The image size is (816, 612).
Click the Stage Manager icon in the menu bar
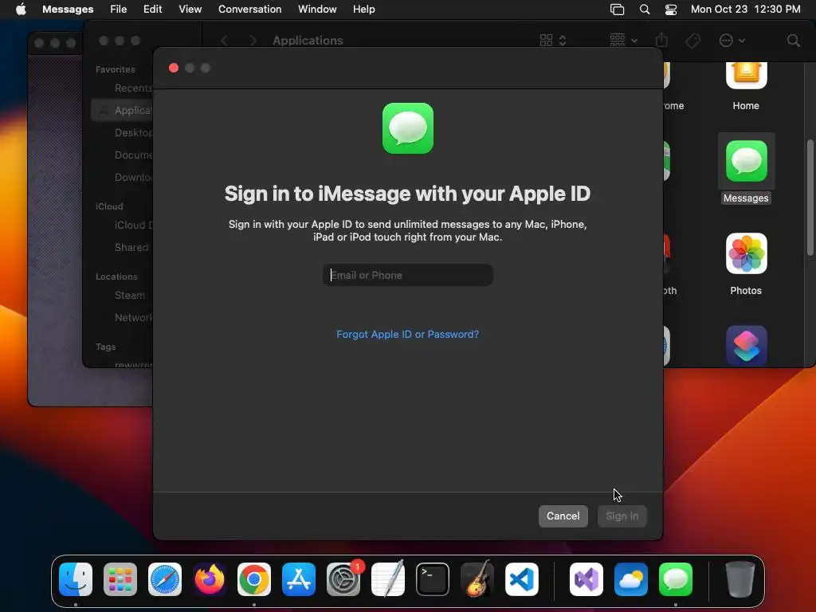click(x=618, y=10)
